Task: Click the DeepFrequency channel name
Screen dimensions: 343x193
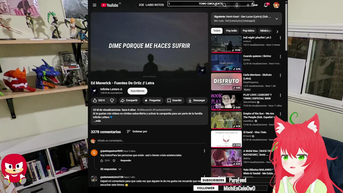Action: 251,82
